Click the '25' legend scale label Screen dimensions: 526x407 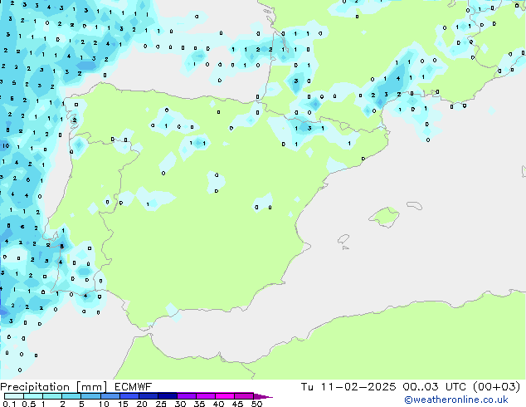(161, 404)
